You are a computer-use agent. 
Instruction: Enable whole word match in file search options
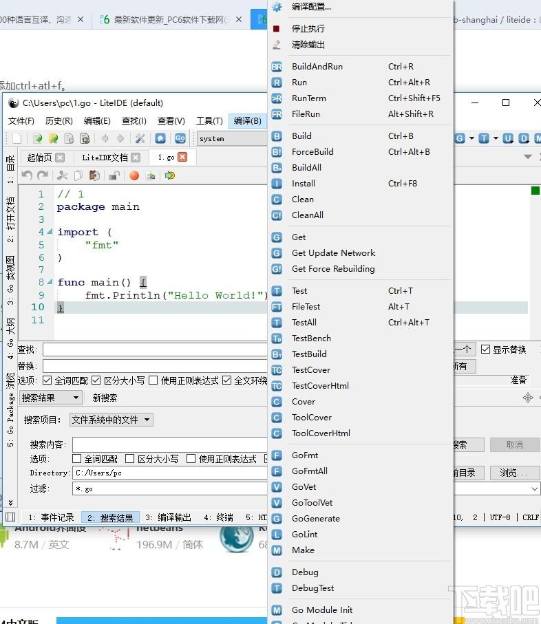pyautogui.click(x=77, y=459)
